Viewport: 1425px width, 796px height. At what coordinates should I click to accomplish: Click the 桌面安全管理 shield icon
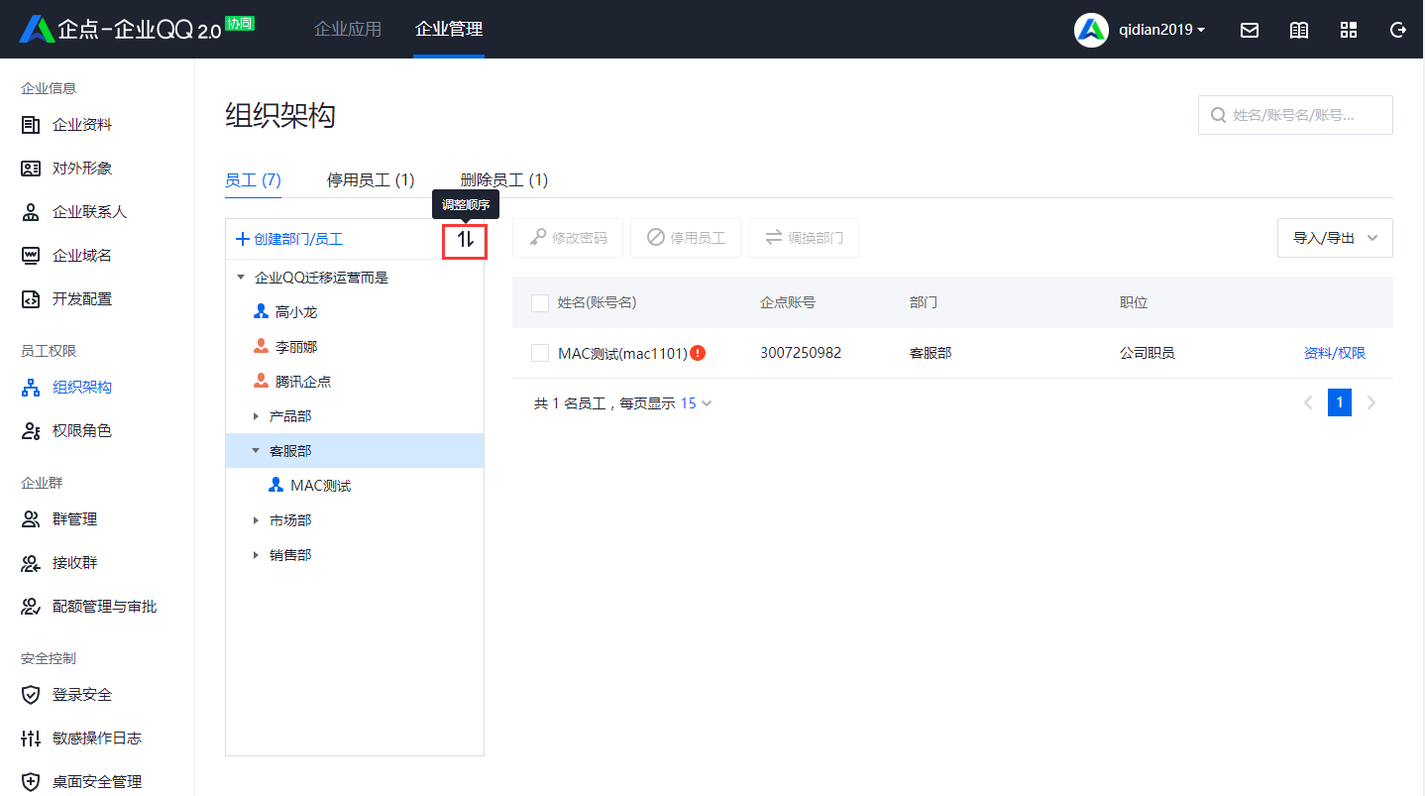[x=31, y=782]
